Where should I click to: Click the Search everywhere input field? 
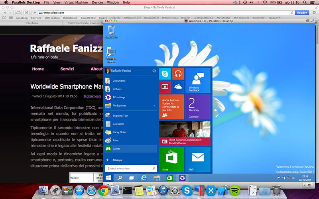pos(131,168)
